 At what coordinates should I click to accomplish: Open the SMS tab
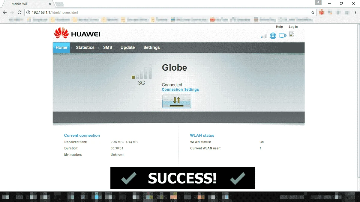107,48
